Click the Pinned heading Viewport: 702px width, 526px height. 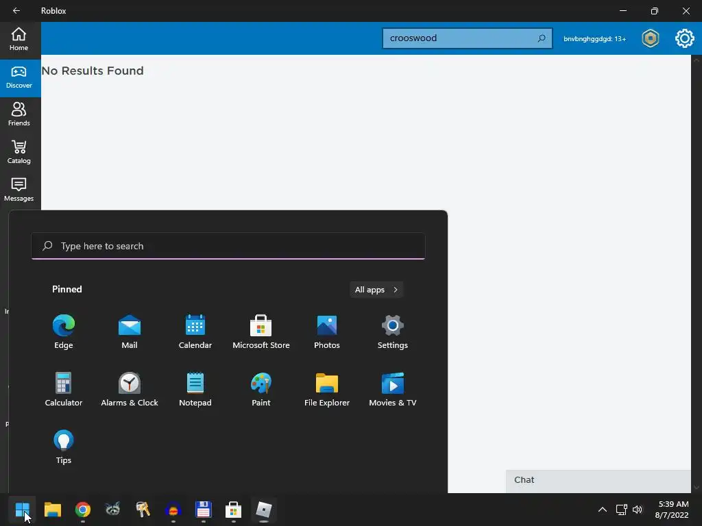point(67,290)
